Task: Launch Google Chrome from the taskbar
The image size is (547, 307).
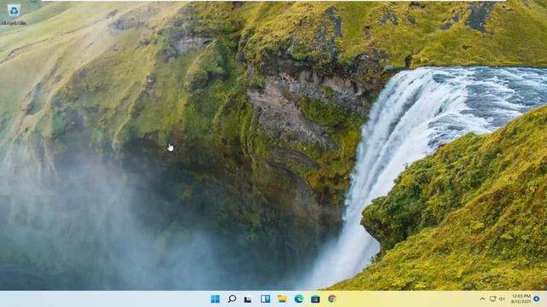Action: [332, 299]
